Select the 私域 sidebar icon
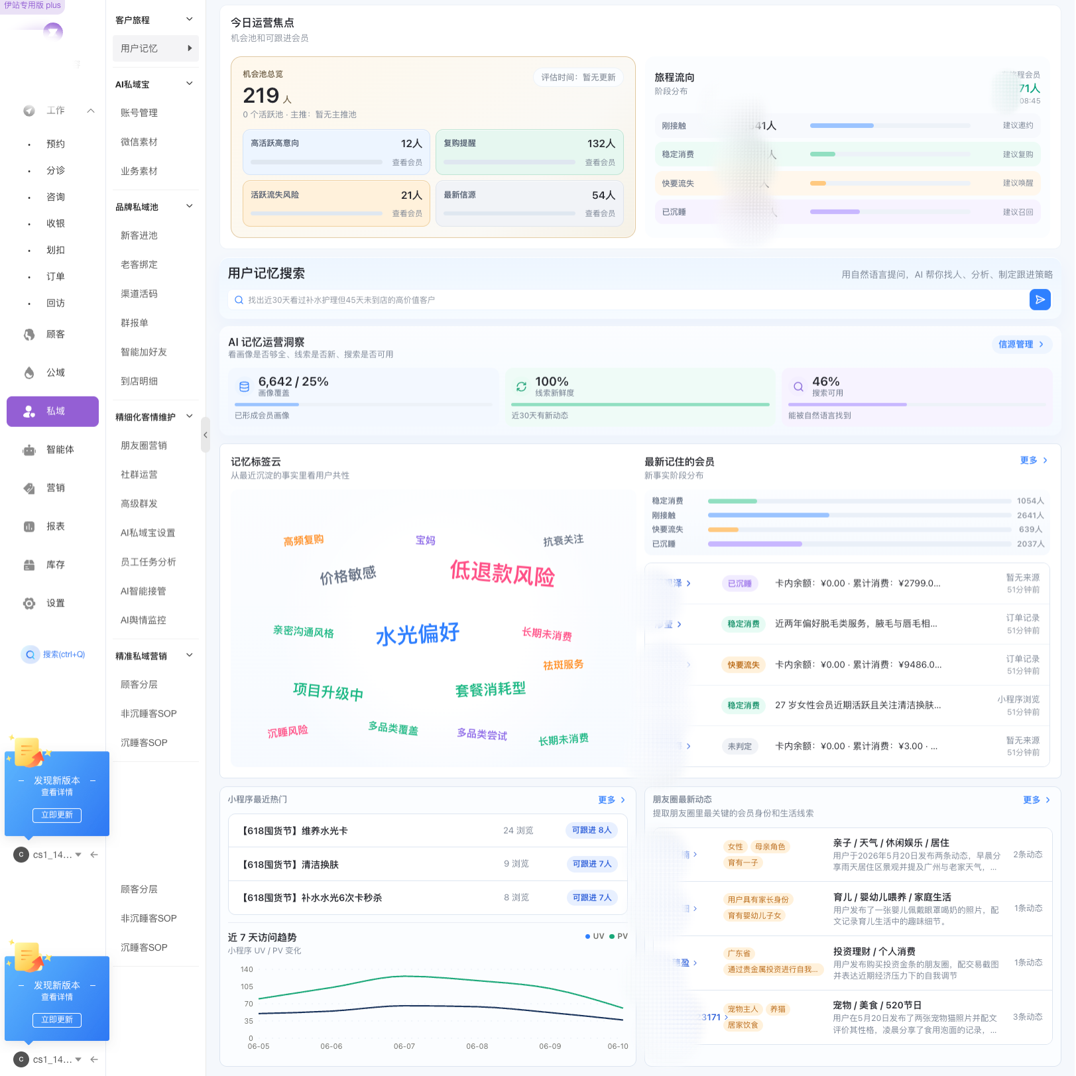Screen dimensions: 1076x1076 click(29, 412)
